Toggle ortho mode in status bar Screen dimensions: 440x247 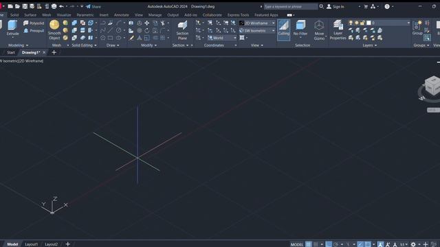coord(329,244)
